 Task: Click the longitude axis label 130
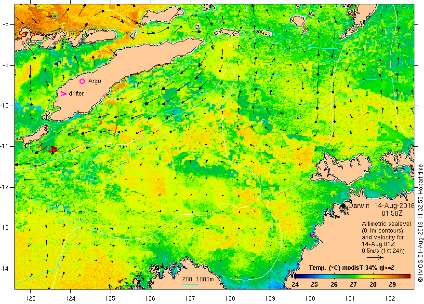310,298
